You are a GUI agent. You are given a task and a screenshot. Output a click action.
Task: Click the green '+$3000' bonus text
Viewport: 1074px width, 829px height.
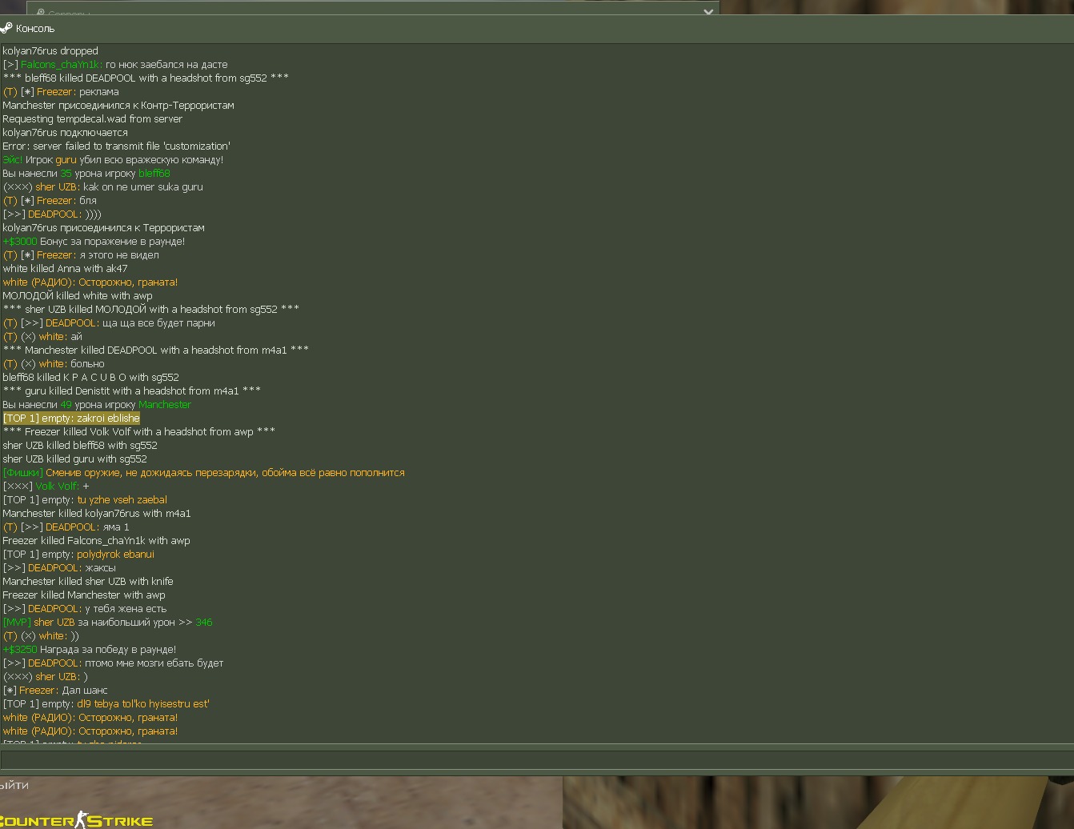click(x=20, y=242)
